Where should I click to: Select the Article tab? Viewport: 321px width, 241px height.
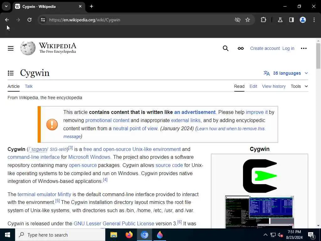13,86
